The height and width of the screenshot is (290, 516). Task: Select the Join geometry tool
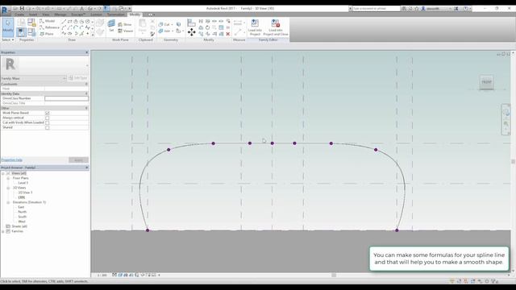tap(164, 31)
